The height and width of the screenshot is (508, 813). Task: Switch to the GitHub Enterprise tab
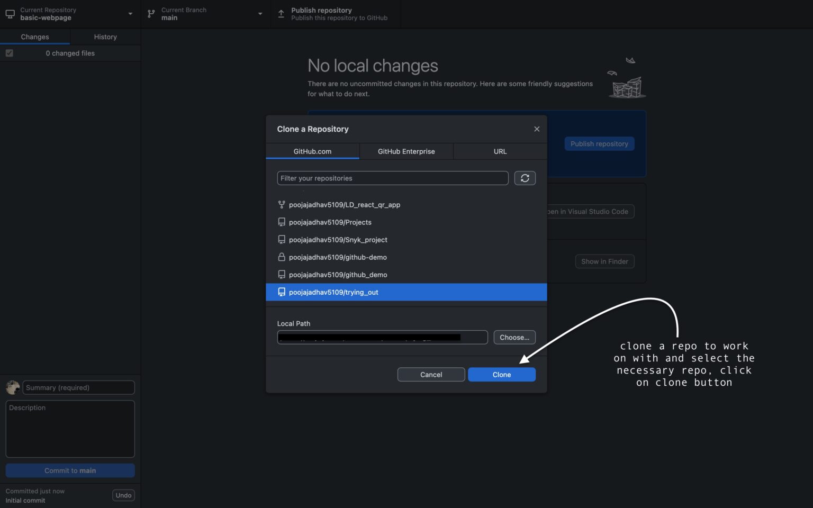tap(406, 151)
